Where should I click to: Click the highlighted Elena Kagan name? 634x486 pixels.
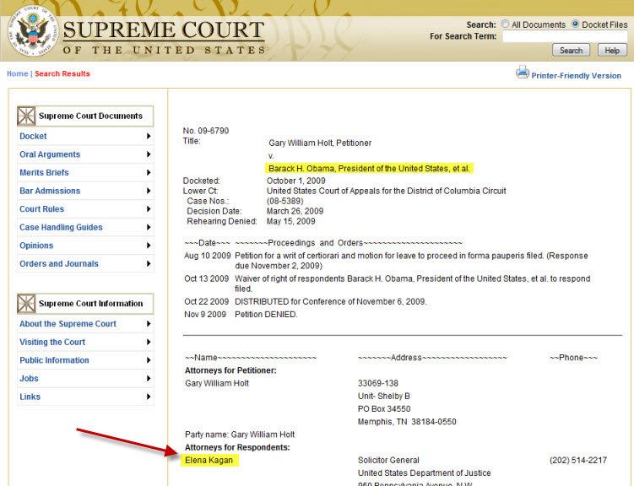click(x=209, y=460)
